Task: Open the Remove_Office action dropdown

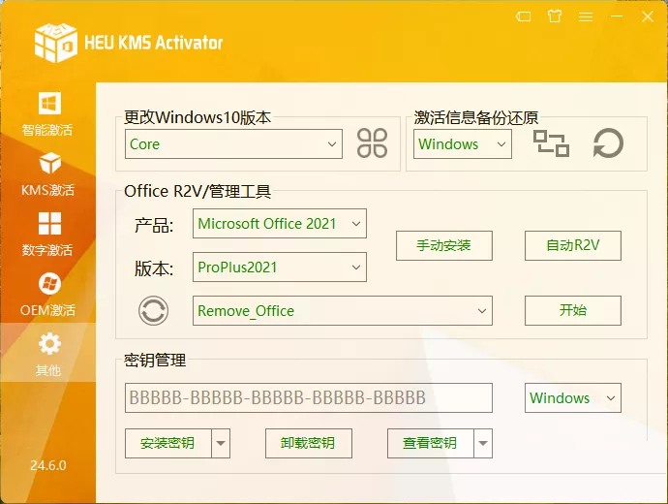Action: point(343,310)
